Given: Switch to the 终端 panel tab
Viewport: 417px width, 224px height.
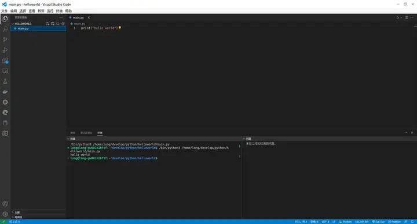Looking at the screenshot, I should coord(100,133).
